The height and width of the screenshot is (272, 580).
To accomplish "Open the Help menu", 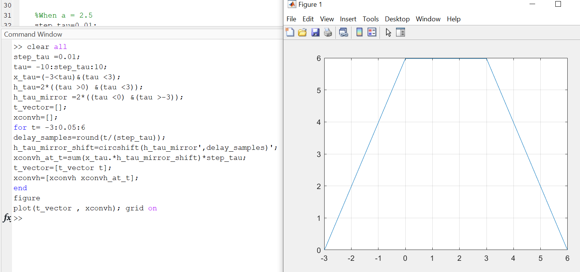I will coord(454,19).
